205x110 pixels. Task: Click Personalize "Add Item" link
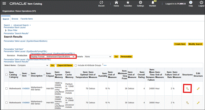(x=14, y=49)
